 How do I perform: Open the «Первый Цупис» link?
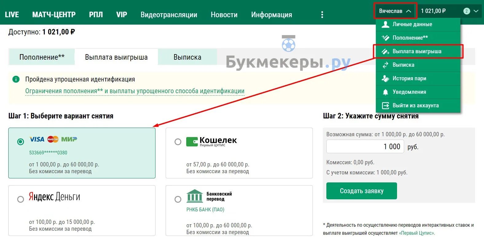[x=417, y=233]
